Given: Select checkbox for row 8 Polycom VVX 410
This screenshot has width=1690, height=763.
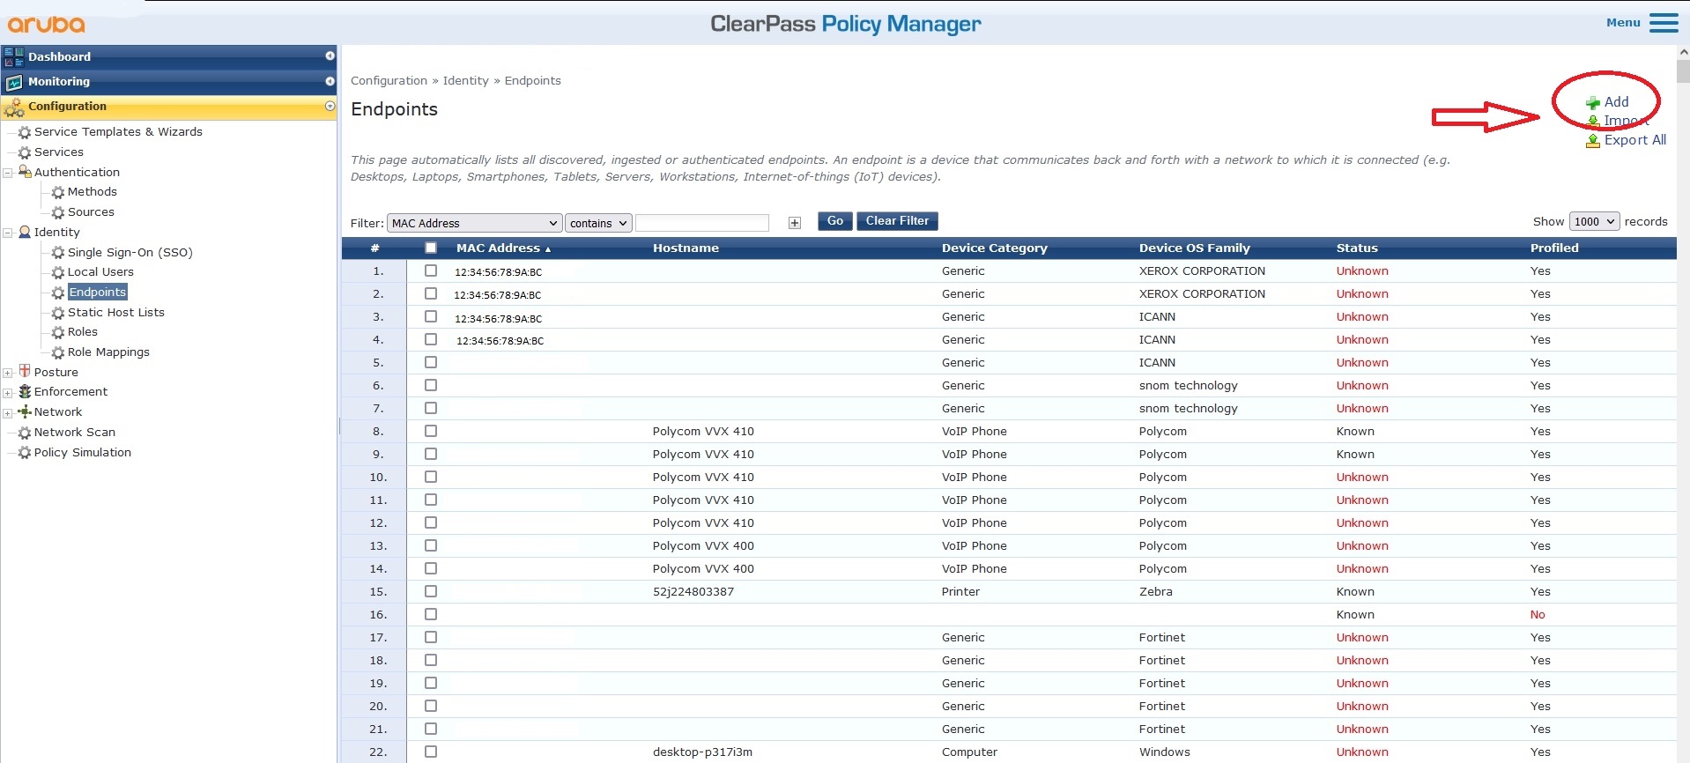Looking at the screenshot, I should click(431, 431).
